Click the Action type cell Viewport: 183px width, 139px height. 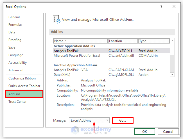pos(143,75)
